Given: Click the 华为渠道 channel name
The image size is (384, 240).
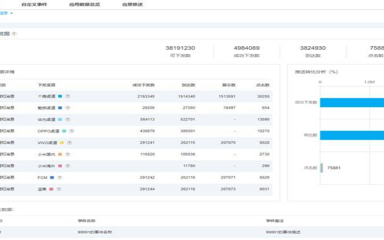Looking at the screenshot, I should point(46,119).
